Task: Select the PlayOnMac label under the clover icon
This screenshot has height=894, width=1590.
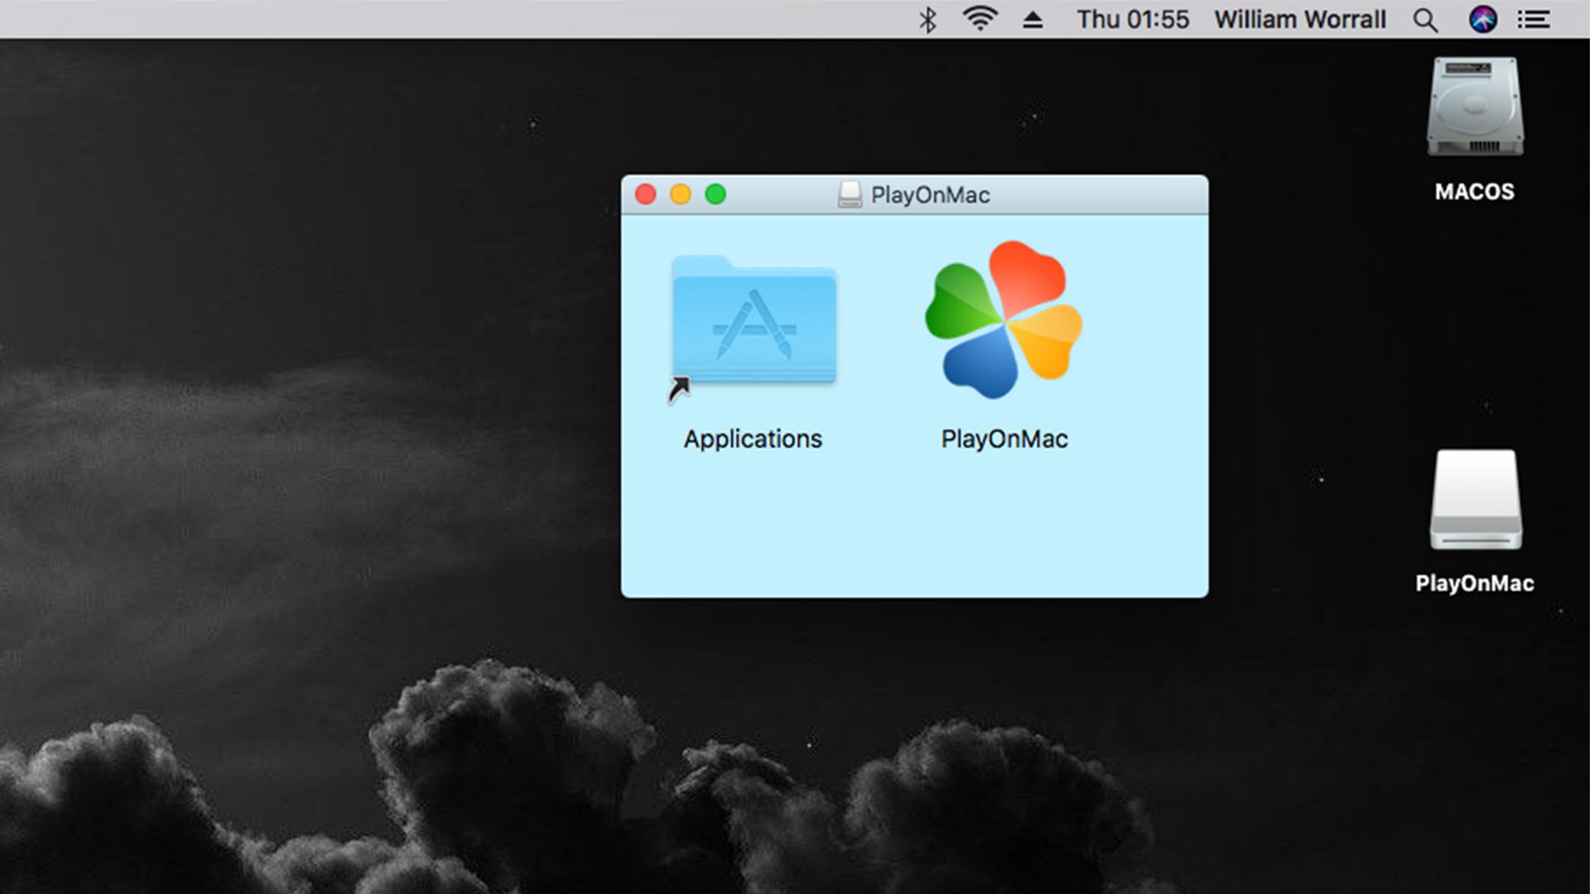Action: pyautogui.click(x=1004, y=439)
